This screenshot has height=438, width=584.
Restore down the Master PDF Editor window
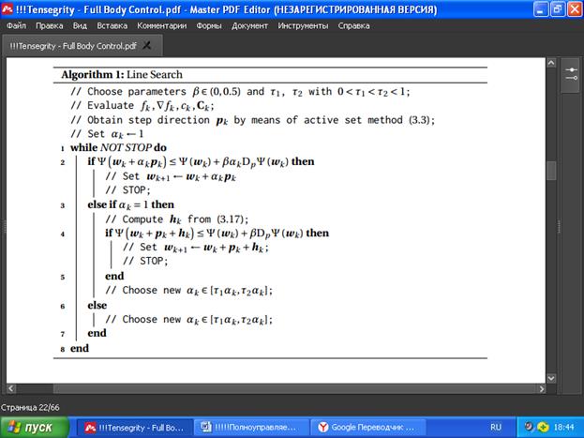[558, 9]
